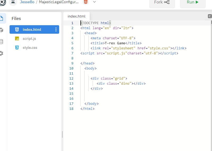Click the script src="script.js" line
The image size is (212, 151).
[x=129, y=53]
